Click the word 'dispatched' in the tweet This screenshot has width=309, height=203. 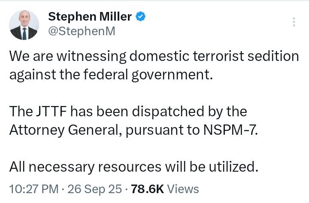(x=168, y=112)
